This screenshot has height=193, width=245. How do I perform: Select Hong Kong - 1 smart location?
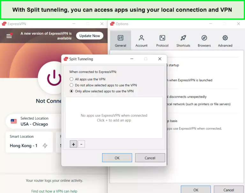click(29, 142)
